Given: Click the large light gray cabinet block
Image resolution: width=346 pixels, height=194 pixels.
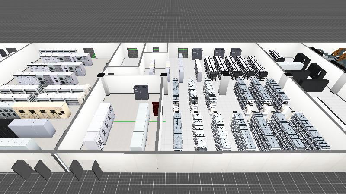Looking at the screenshot, I should pyautogui.click(x=32, y=128).
